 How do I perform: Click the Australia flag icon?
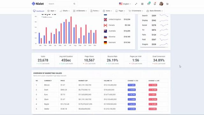click(x=106, y=31)
